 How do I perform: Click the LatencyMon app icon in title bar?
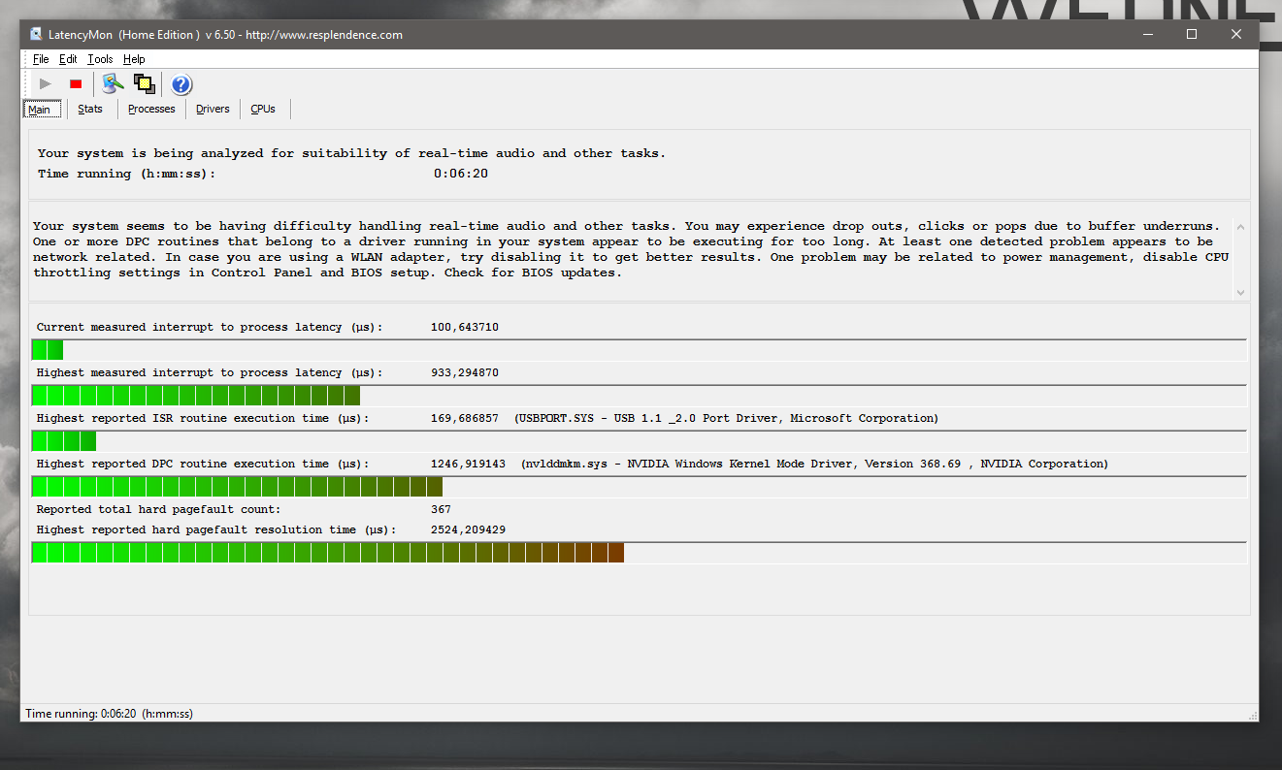[36, 34]
